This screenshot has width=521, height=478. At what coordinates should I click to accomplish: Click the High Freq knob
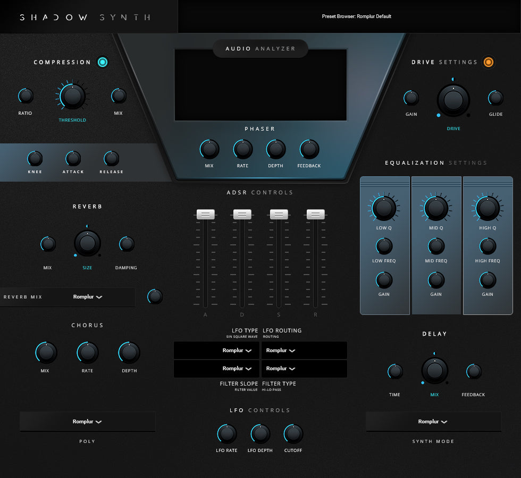tap(488, 246)
